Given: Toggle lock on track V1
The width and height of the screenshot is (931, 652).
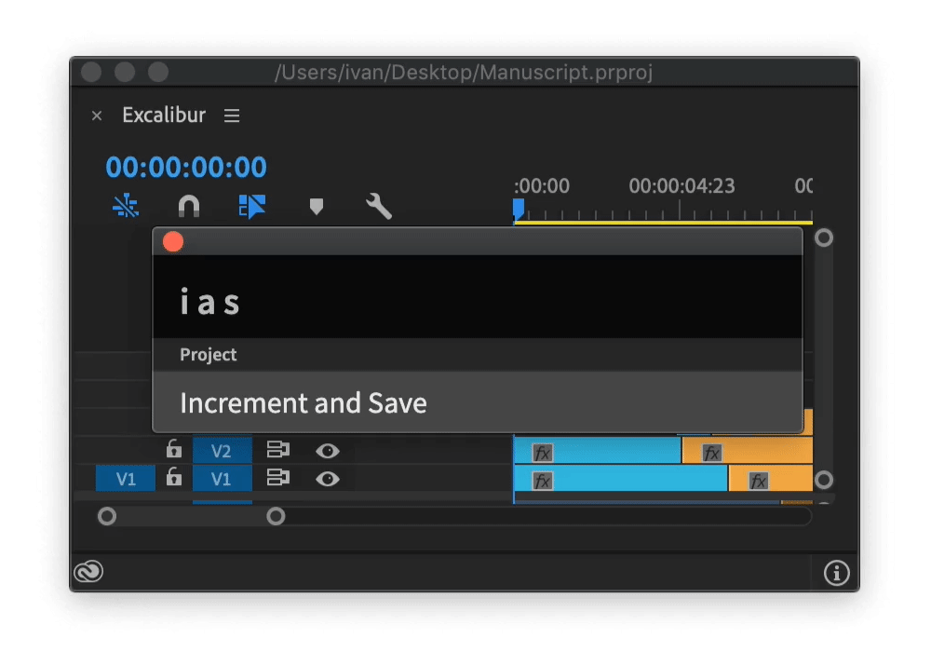Looking at the screenshot, I should (x=173, y=477).
